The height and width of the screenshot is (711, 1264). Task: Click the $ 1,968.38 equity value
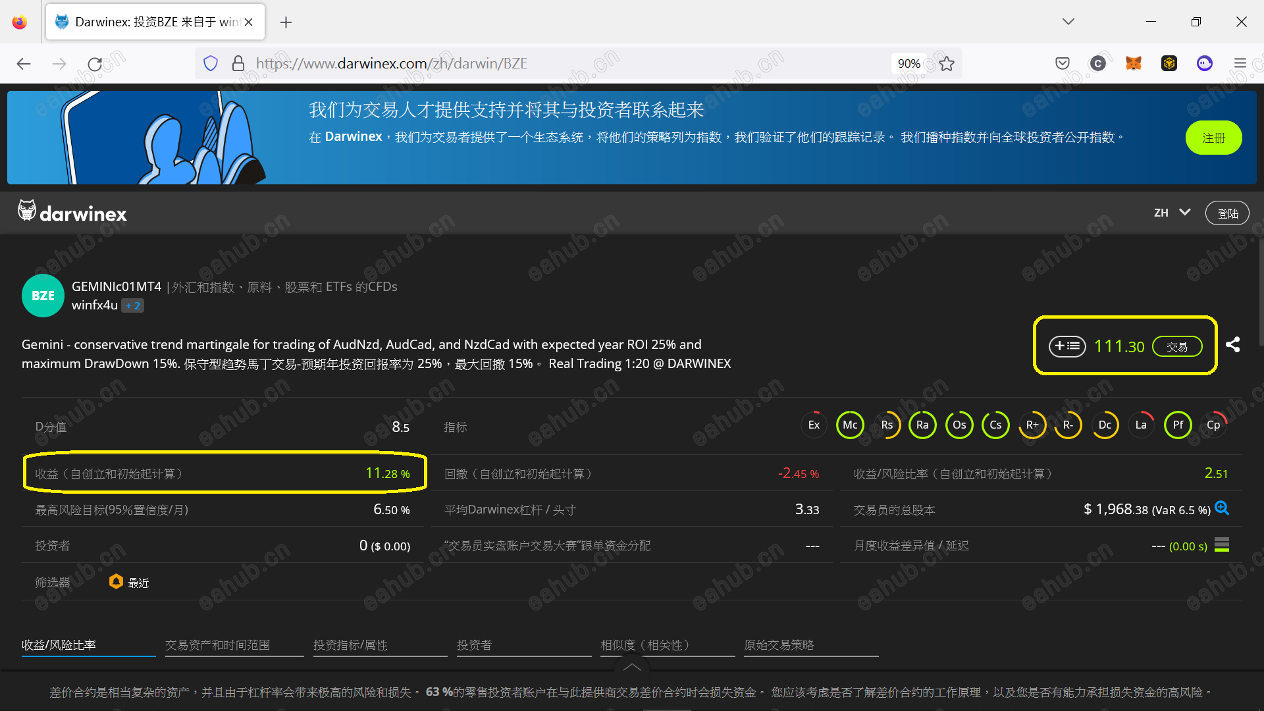pos(1115,509)
